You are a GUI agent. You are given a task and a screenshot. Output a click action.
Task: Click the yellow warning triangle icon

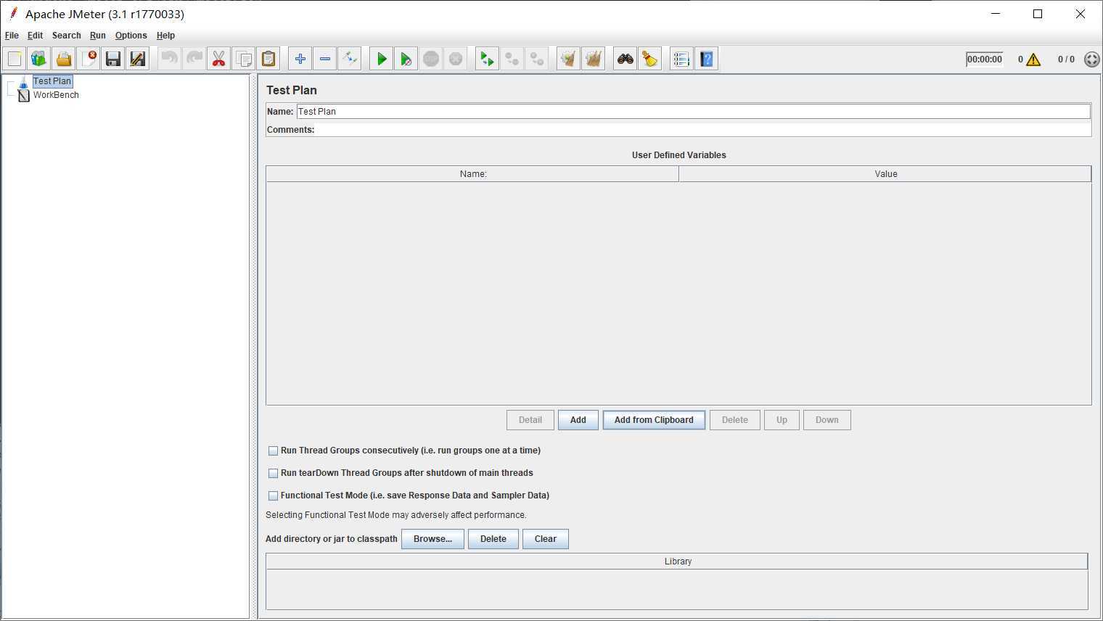[x=1033, y=59]
